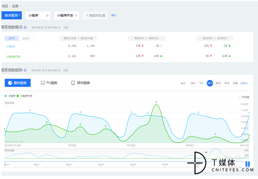Toggle green 小程序开发 legend swatch
Image resolution: width=258 pixels, height=179 pixels.
tap(17, 96)
